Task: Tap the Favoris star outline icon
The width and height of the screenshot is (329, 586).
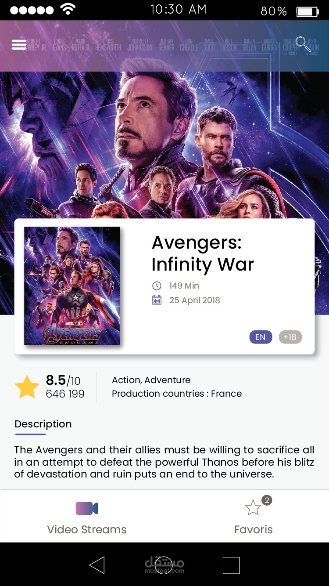Action: point(253,508)
